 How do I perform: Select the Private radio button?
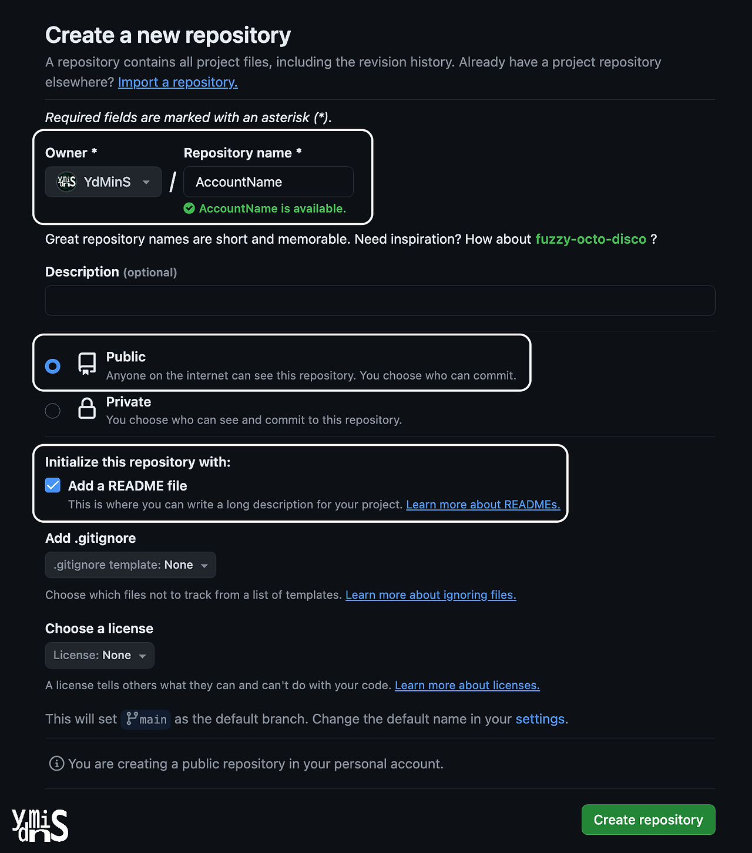[x=52, y=410]
